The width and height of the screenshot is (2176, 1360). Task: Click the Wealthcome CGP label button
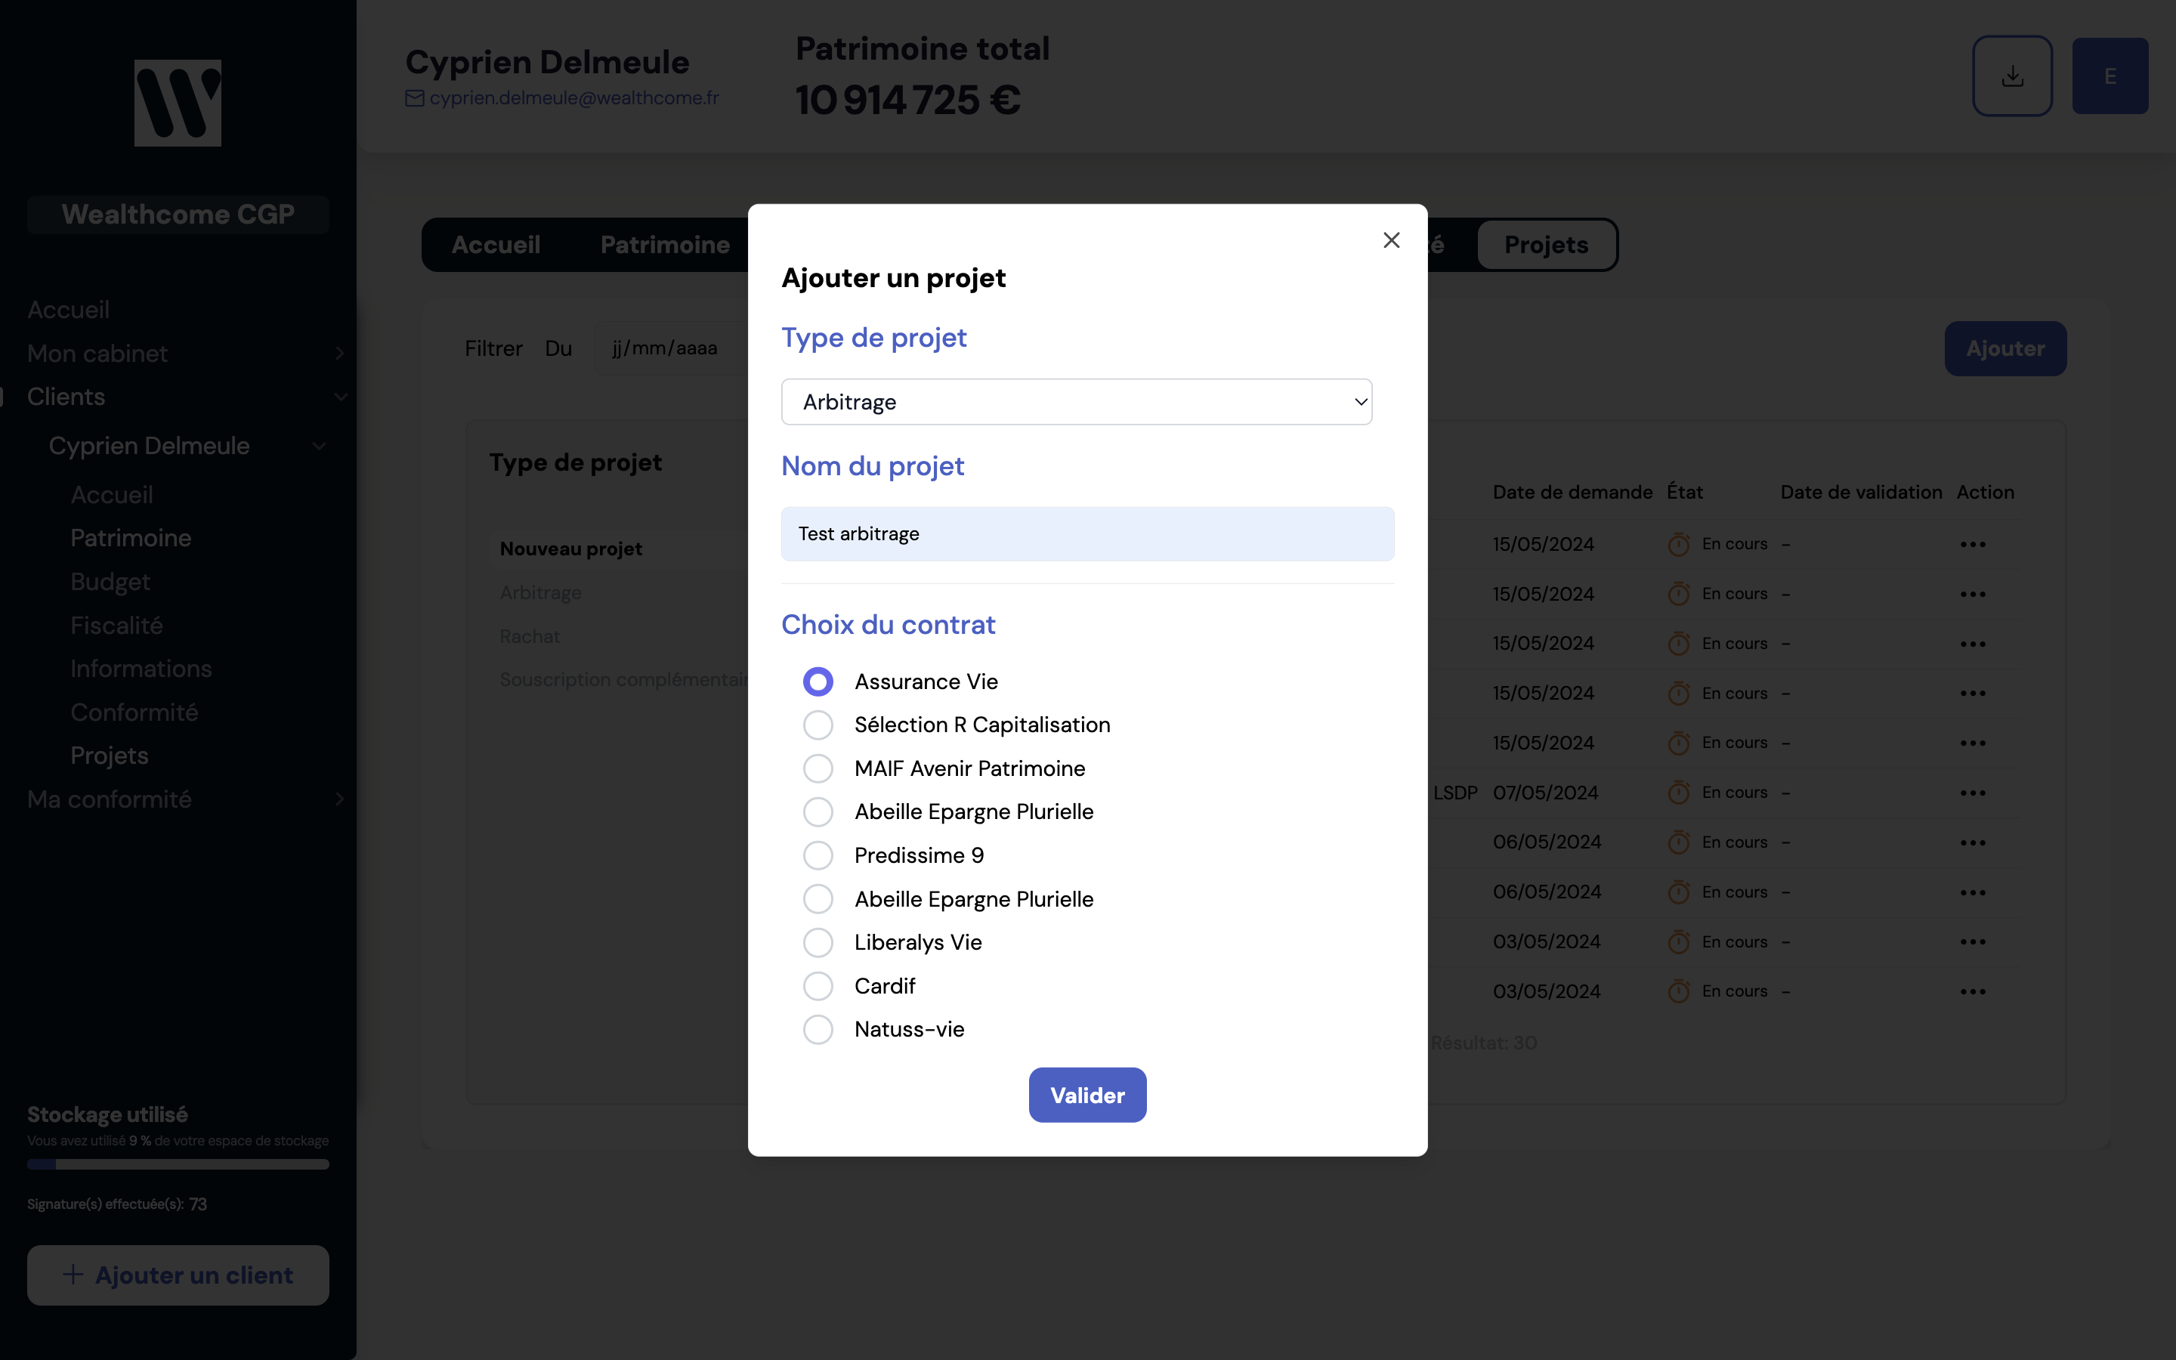click(178, 214)
